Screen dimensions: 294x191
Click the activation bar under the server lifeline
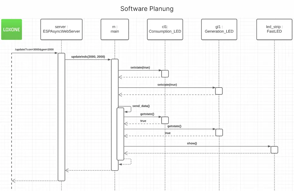point(61,117)
